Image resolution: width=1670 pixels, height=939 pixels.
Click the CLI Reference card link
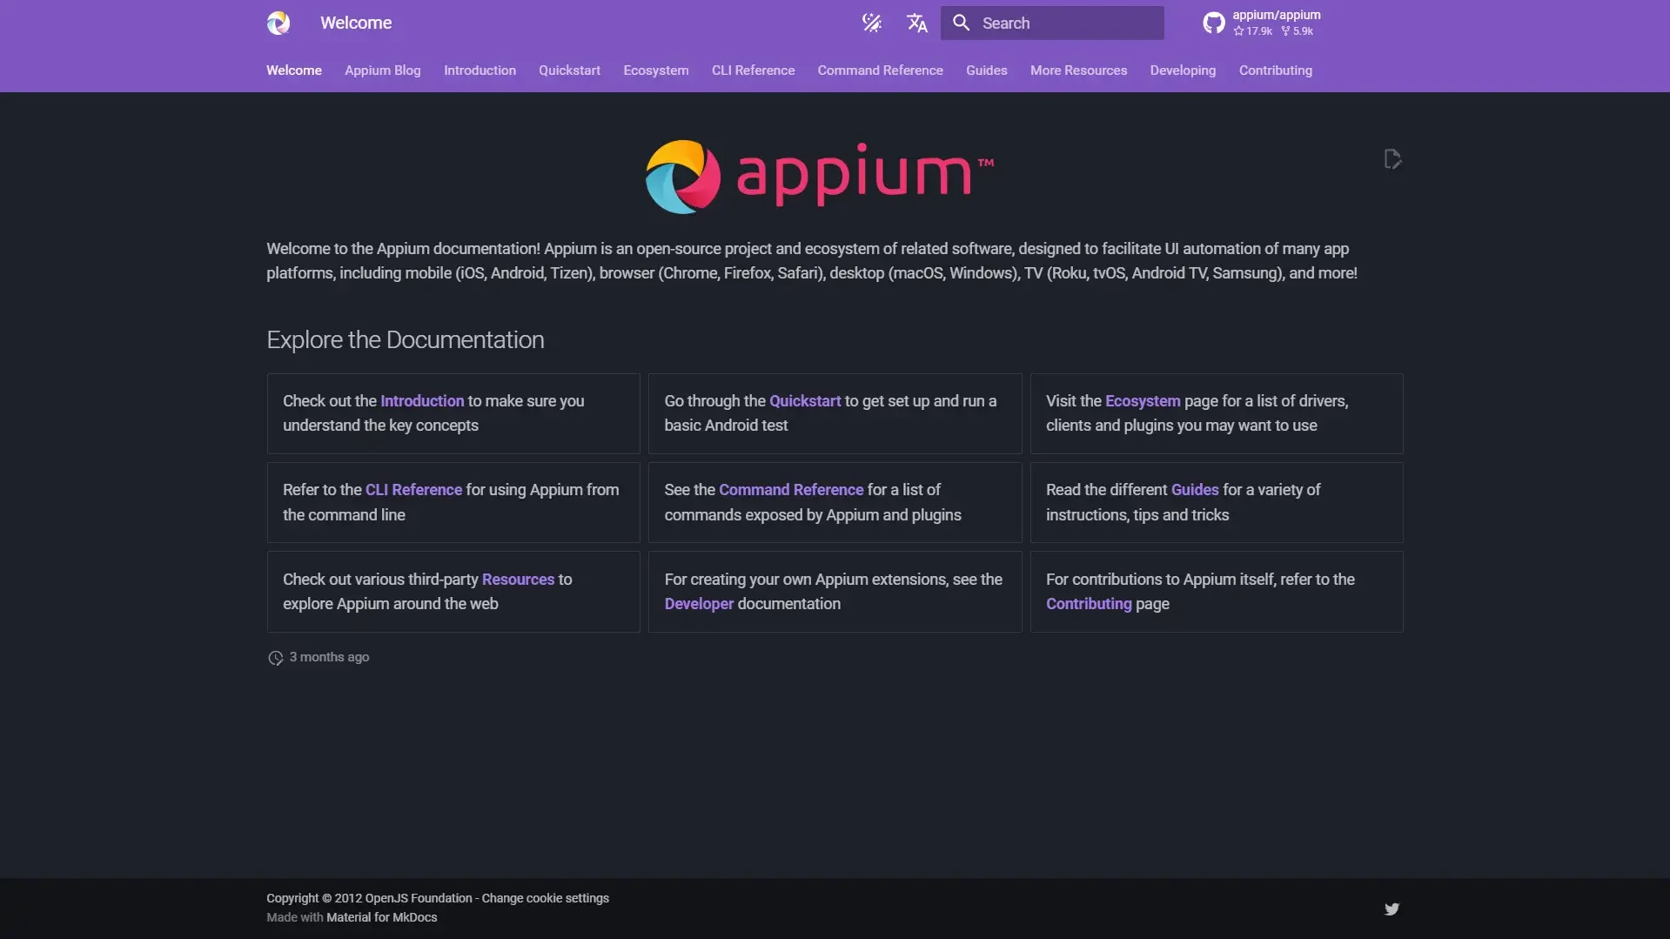(413, 490)
